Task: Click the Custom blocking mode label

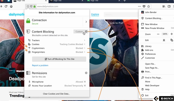Action: [x=79, y=32]
